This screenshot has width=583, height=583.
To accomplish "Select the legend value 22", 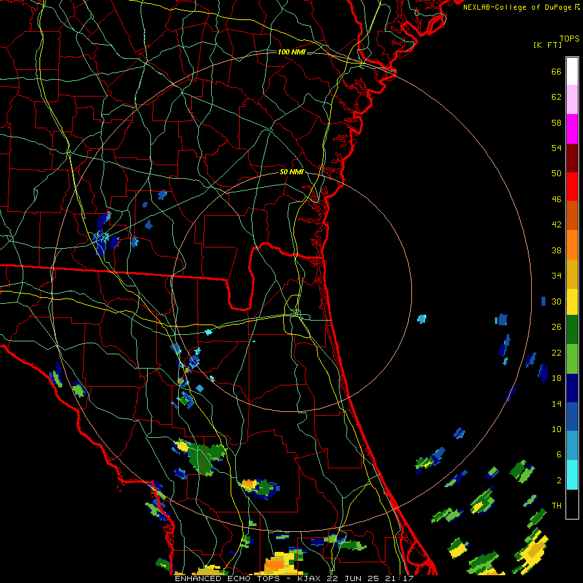I will click(x=556, y=352).
